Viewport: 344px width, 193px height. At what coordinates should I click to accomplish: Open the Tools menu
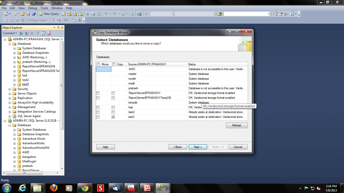point(44,8)
